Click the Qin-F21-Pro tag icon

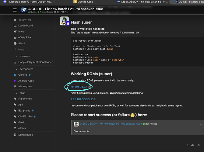point(15,116)
